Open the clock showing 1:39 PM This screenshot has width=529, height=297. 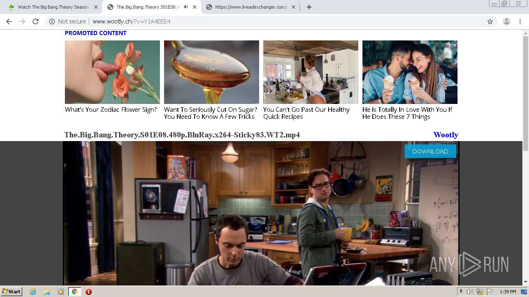tap(508, 292)
